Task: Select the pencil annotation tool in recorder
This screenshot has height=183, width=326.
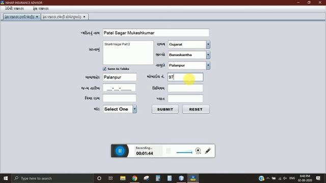Action: tap(208, 150)
